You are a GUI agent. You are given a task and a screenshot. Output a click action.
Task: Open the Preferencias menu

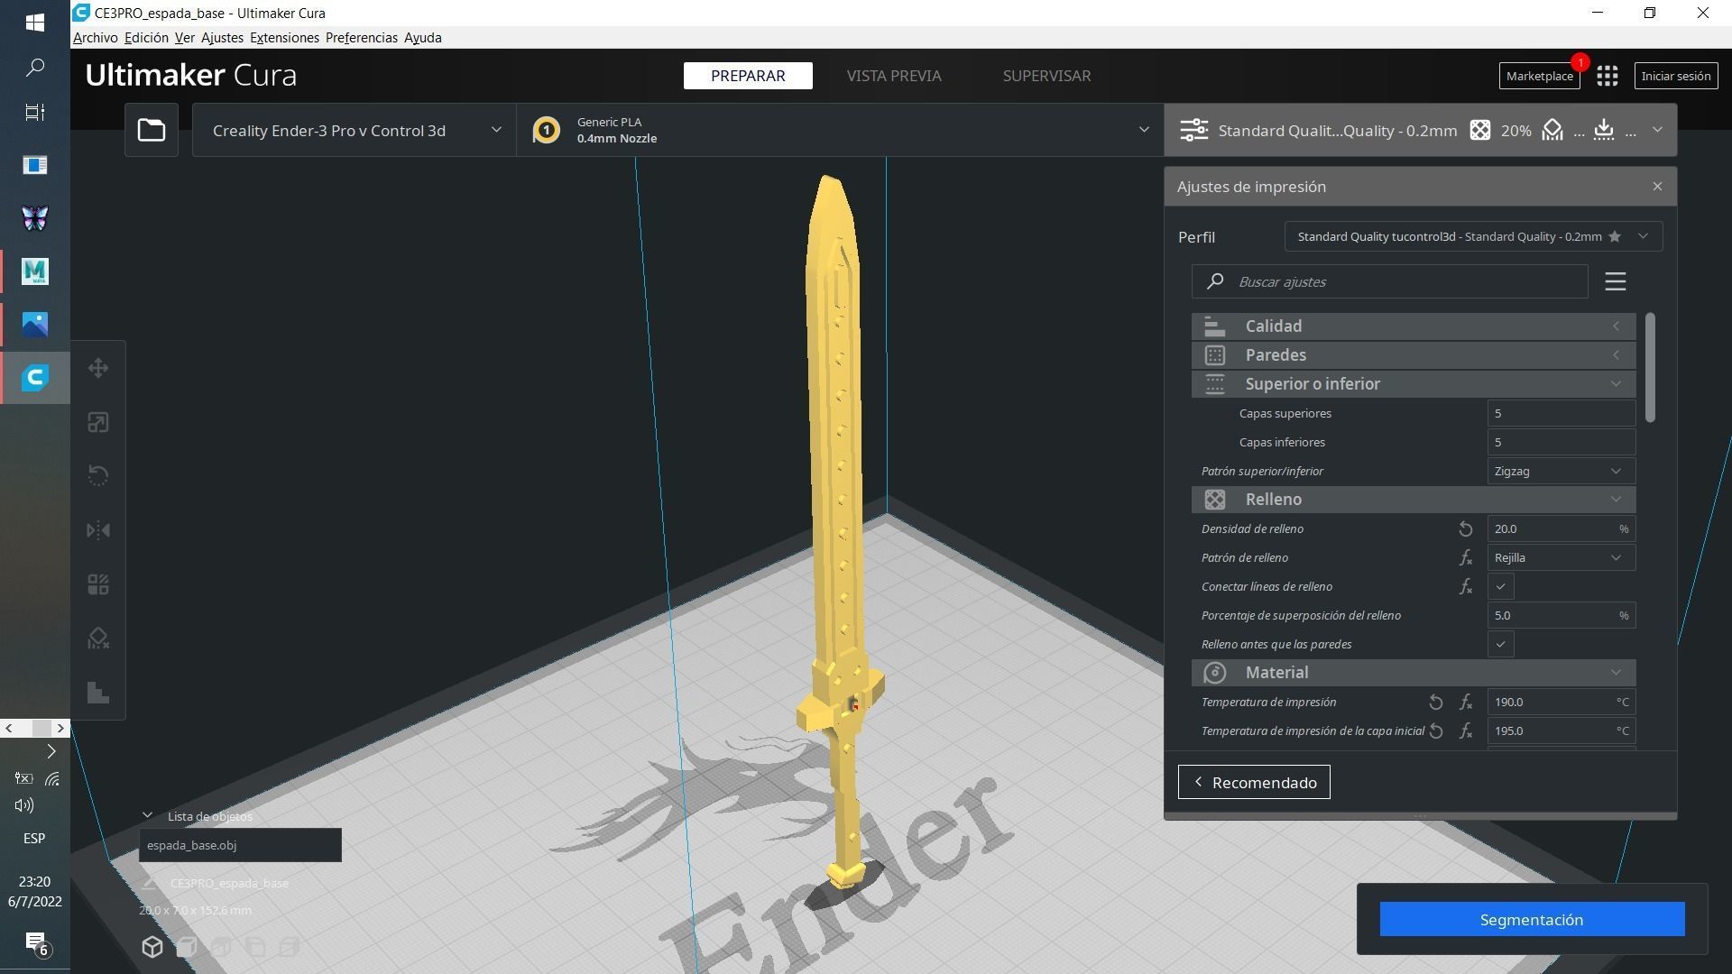coord(361,38)
